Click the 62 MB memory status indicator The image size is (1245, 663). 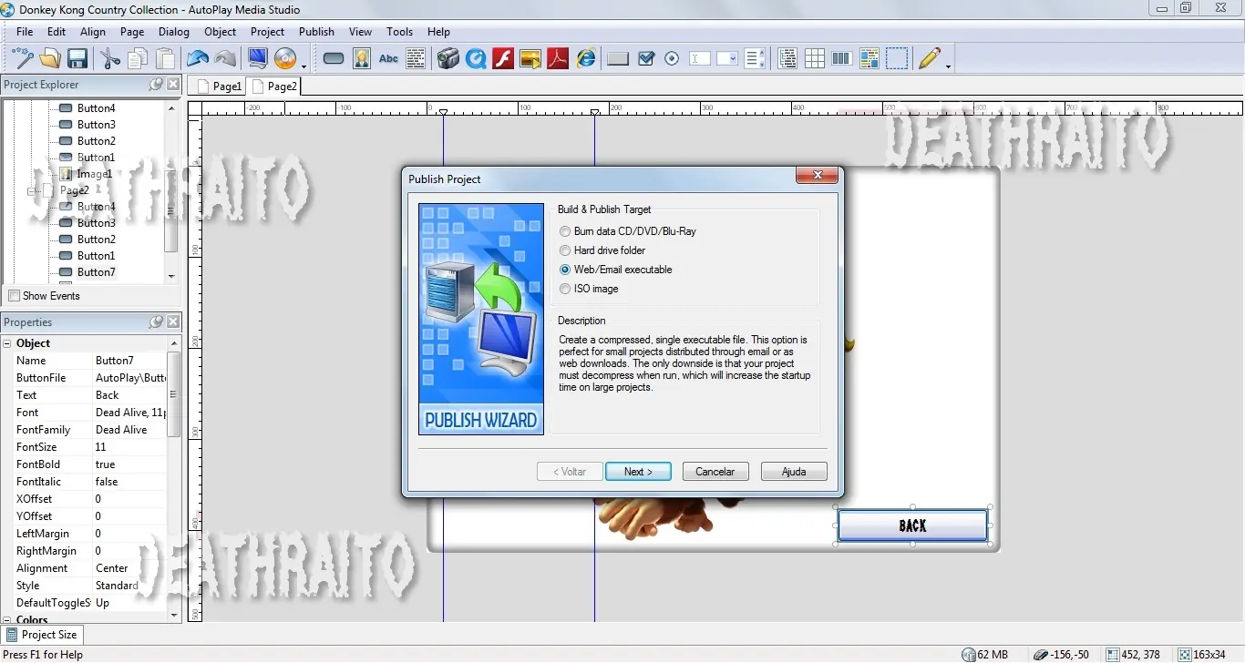pyautogui.click(x=985, y=655)
